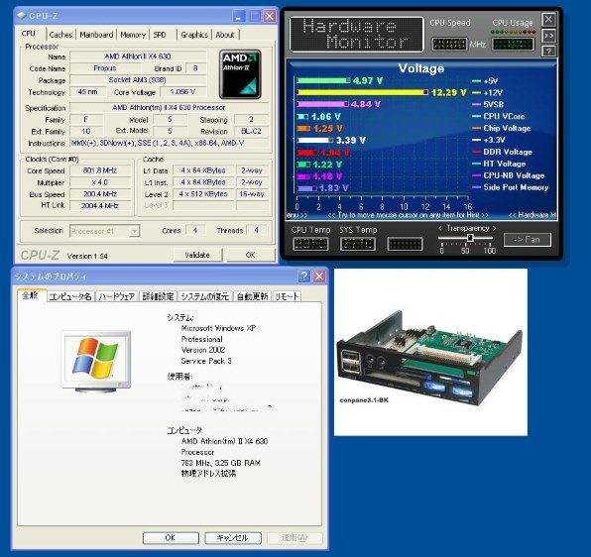Click OK in the CPU-Z window
Screen dimensions: 591x557
(251, 255)
